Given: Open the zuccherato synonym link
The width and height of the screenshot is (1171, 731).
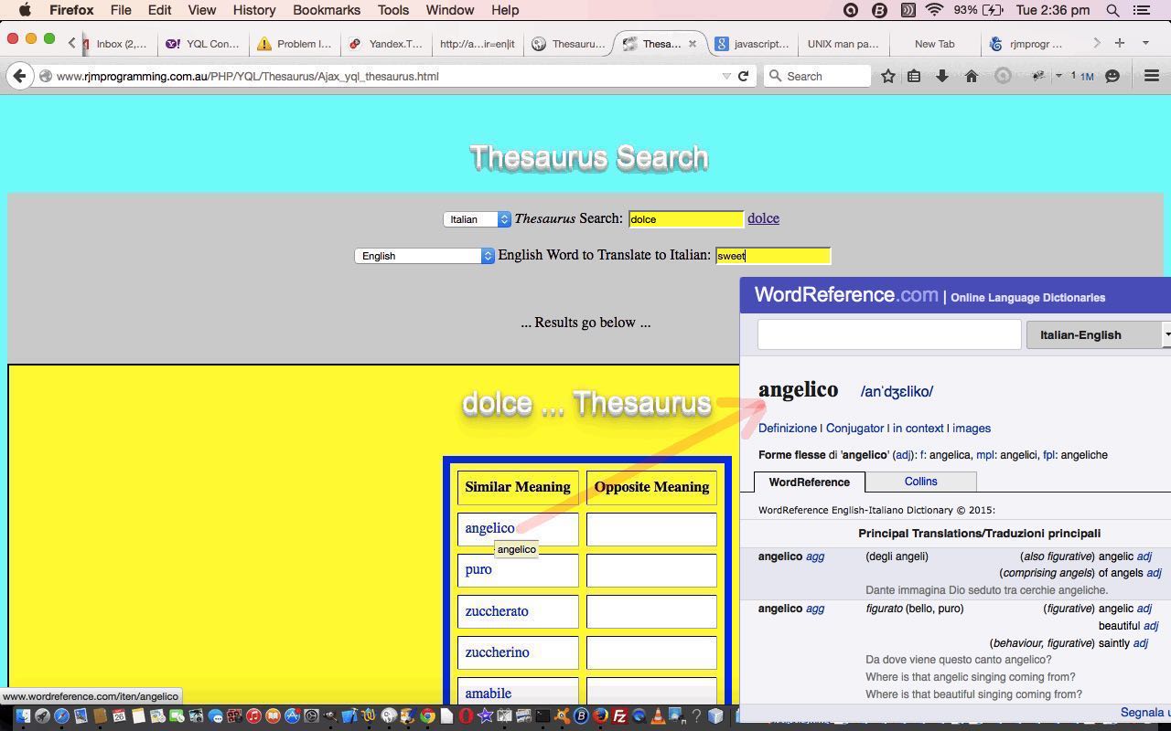Looking at the screenshot, I should [x=497, y=611].
